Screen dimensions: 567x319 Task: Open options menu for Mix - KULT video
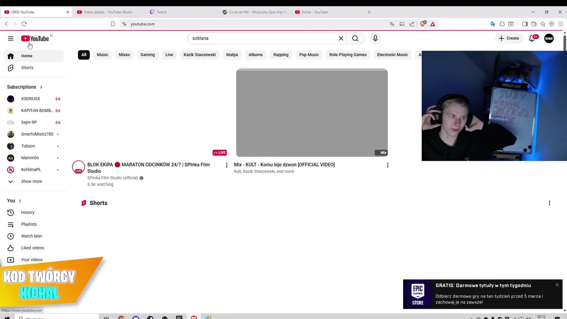point(388,165)
